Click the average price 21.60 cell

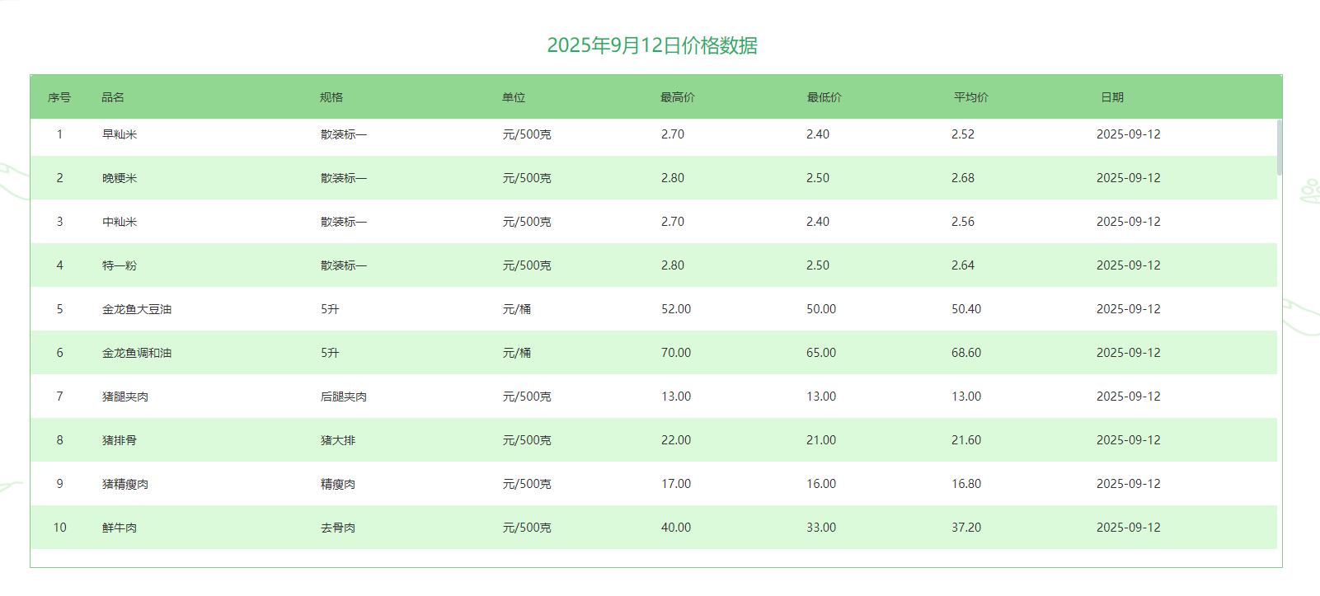point(966,440)
